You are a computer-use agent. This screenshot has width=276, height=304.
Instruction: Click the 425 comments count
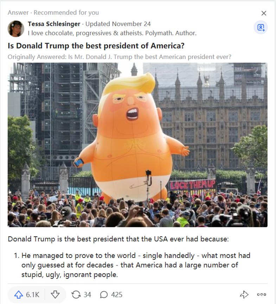tap(117, 295)
